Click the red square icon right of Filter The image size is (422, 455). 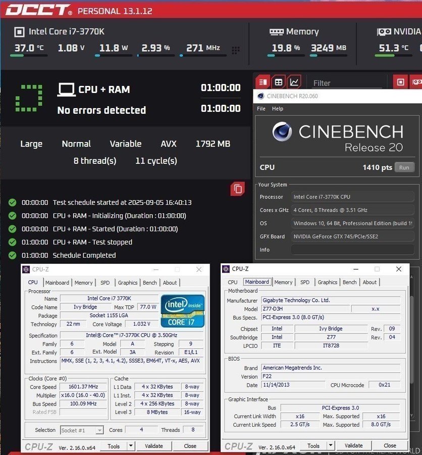coord(401,82)
